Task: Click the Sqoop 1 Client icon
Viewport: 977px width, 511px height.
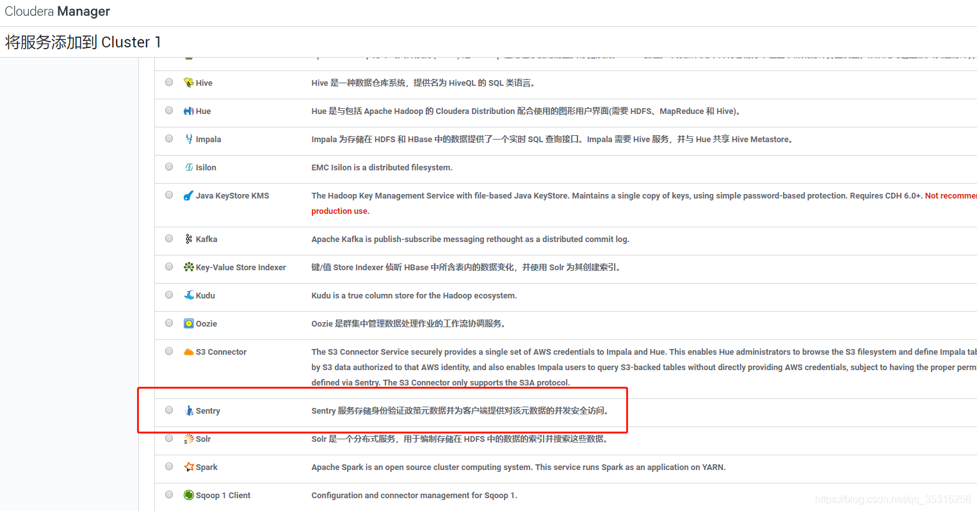Action: point(189,495)
